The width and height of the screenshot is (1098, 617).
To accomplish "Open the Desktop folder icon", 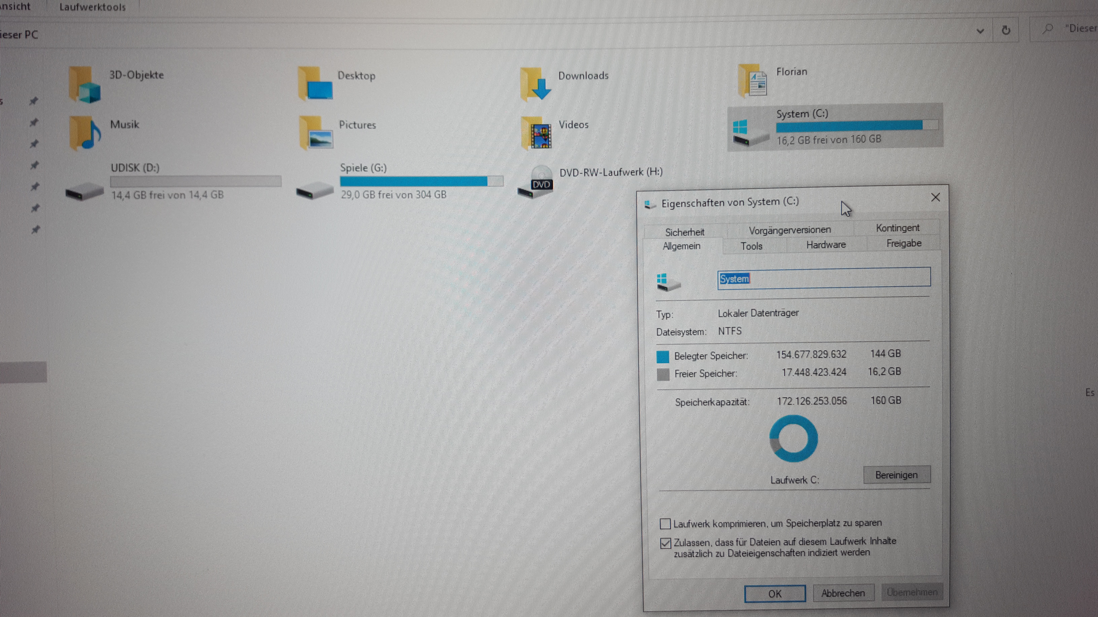I will (316, 85).
